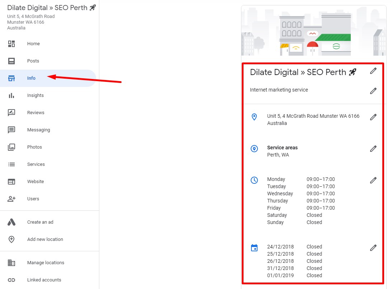Click the Website layout icon
The width and height of the screenshot is (392, 289).
[x=11, y=182]
